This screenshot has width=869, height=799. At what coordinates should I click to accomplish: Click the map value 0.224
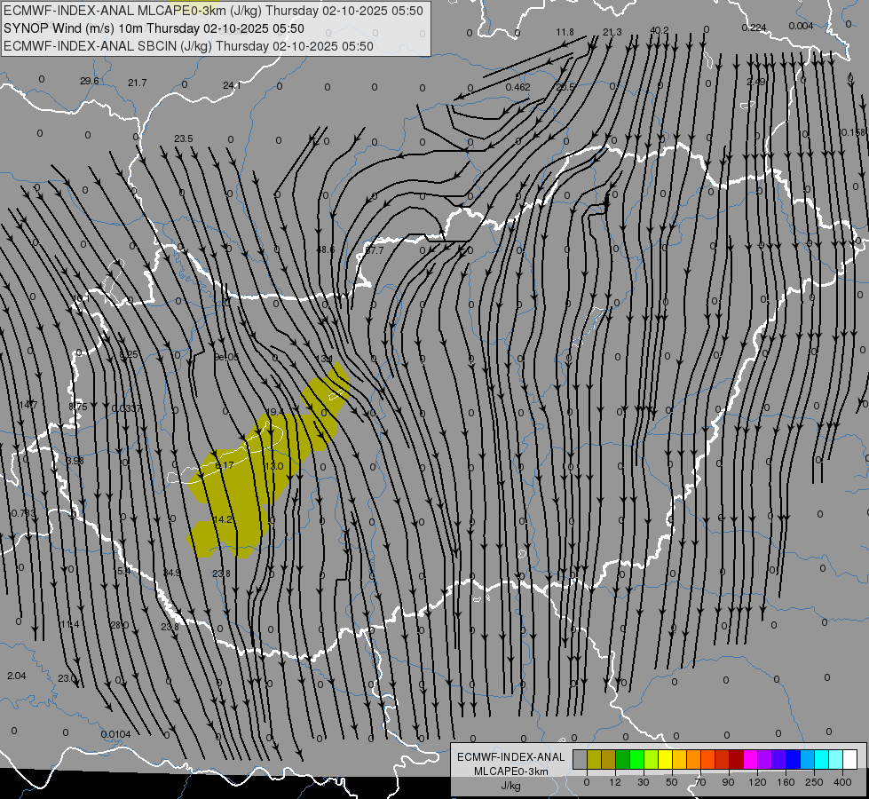tap(754, 28)
